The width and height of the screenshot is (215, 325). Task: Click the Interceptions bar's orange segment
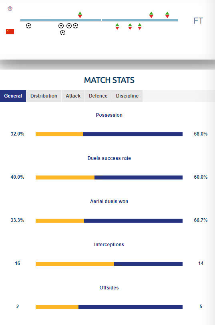click(x=74, y=264)
